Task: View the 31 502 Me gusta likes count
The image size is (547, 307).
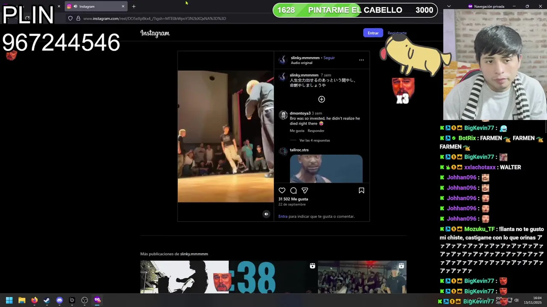Action: coord(293,199)
